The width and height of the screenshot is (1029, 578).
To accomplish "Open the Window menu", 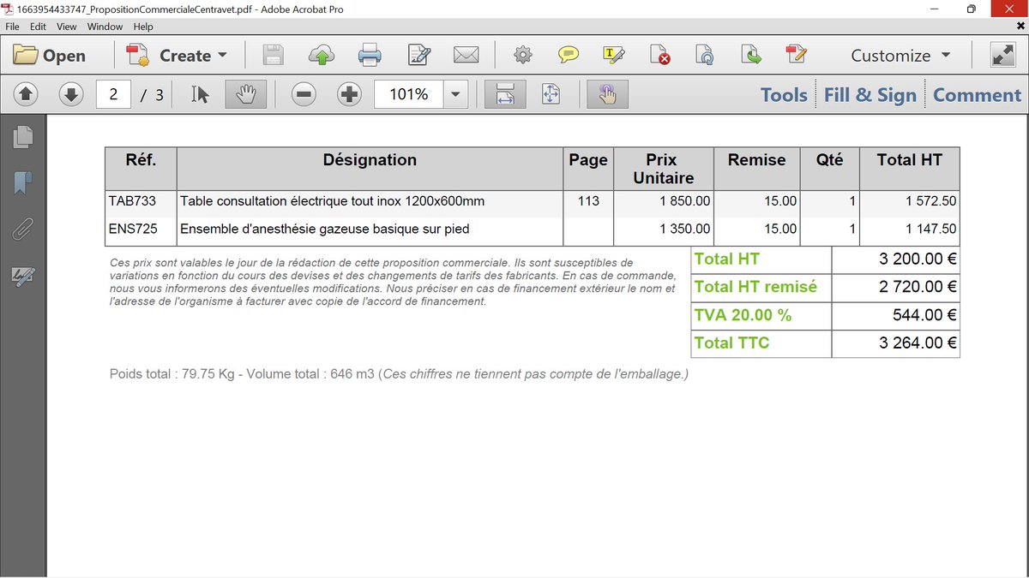I will pos(105,27).
